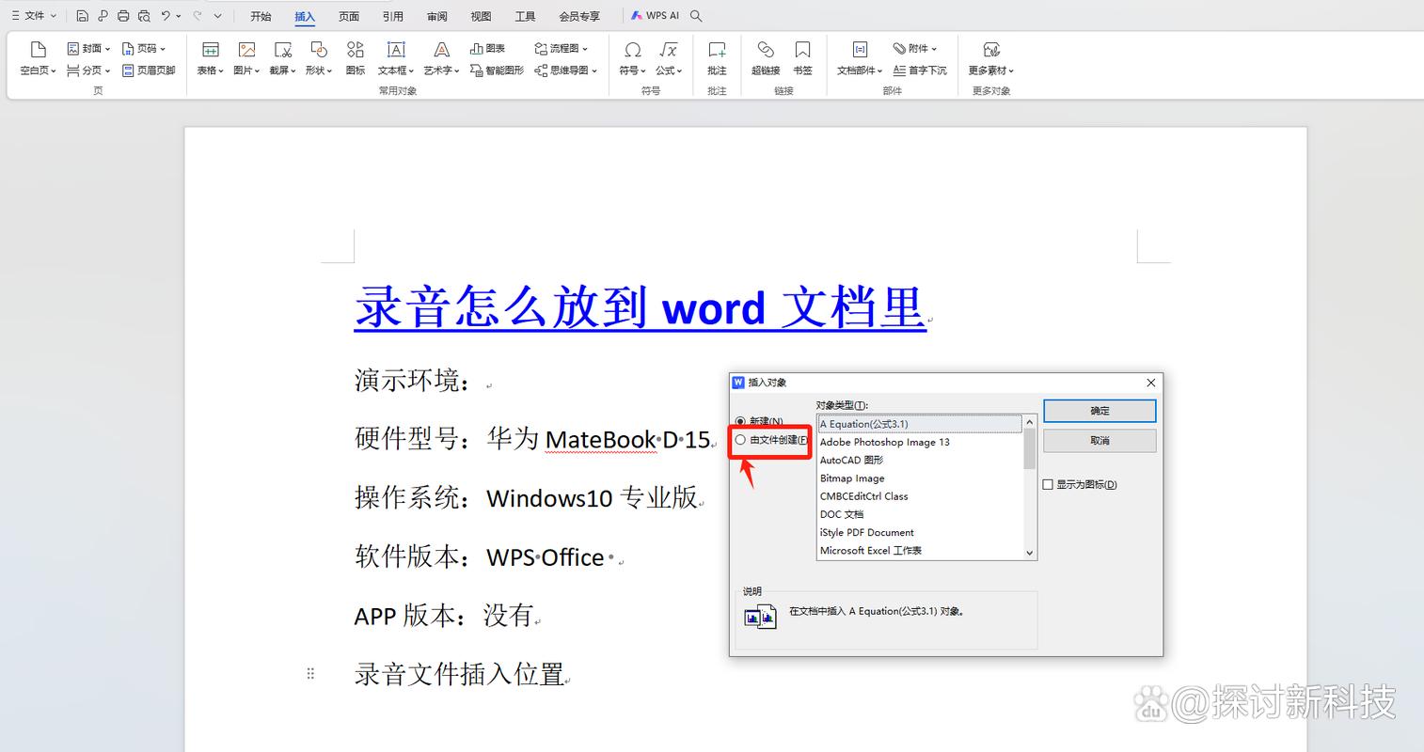Viewport: 1424px width, 752px height.
Task: Select Bitmap Image in object list
Action: [x=920, y=478]
